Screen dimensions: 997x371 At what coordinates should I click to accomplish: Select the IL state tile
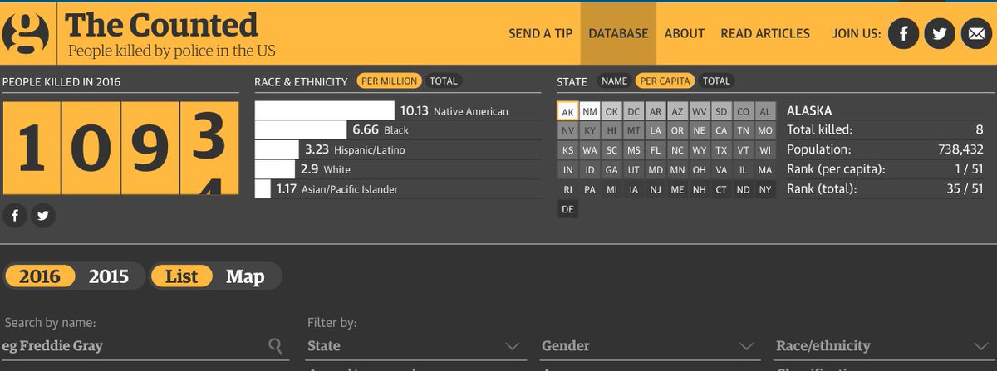pyautogui.click(x=744, y=170)
